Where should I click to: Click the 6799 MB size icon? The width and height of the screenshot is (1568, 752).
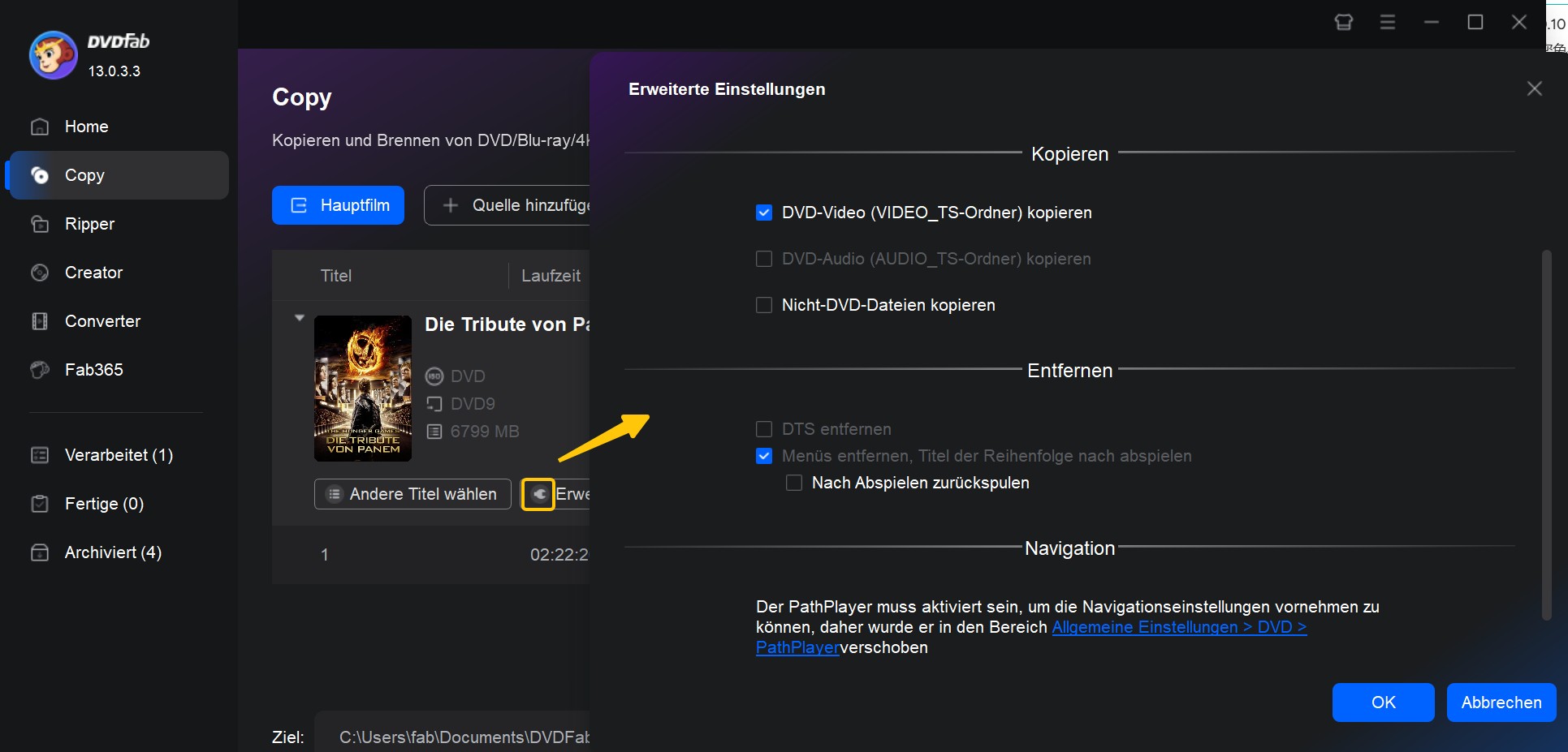[434, 432]
